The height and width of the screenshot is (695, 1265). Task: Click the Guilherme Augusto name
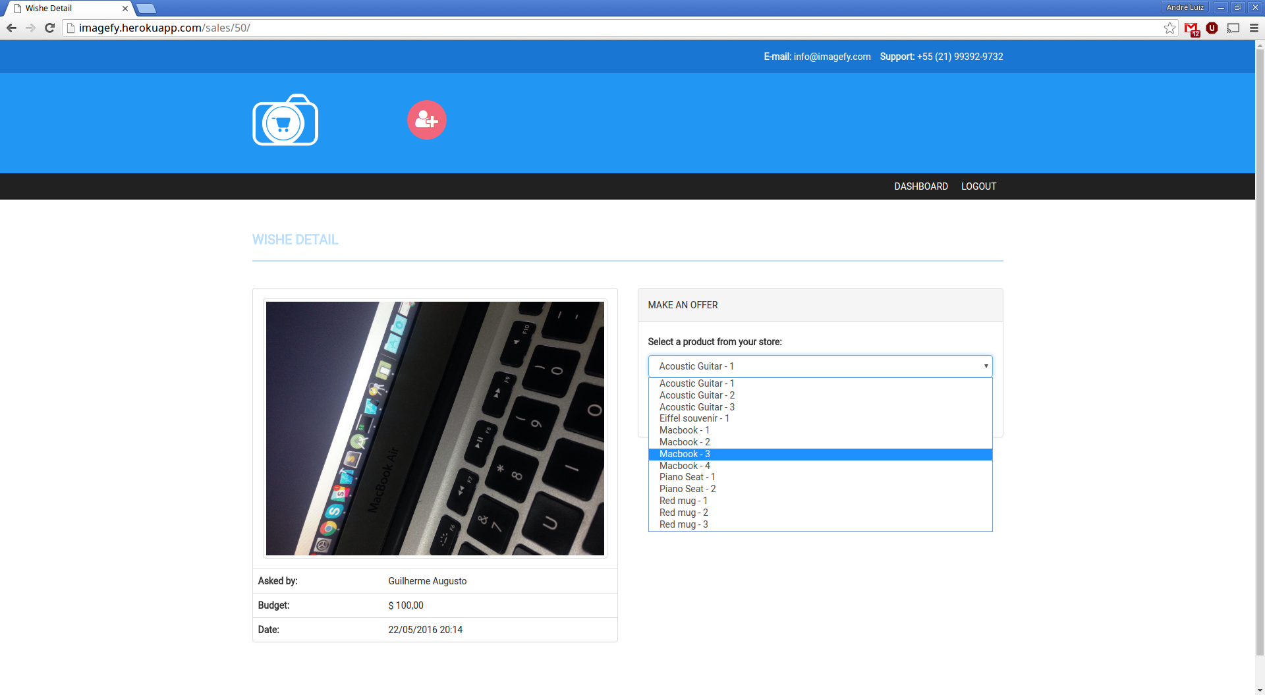(x=427, y=581)
